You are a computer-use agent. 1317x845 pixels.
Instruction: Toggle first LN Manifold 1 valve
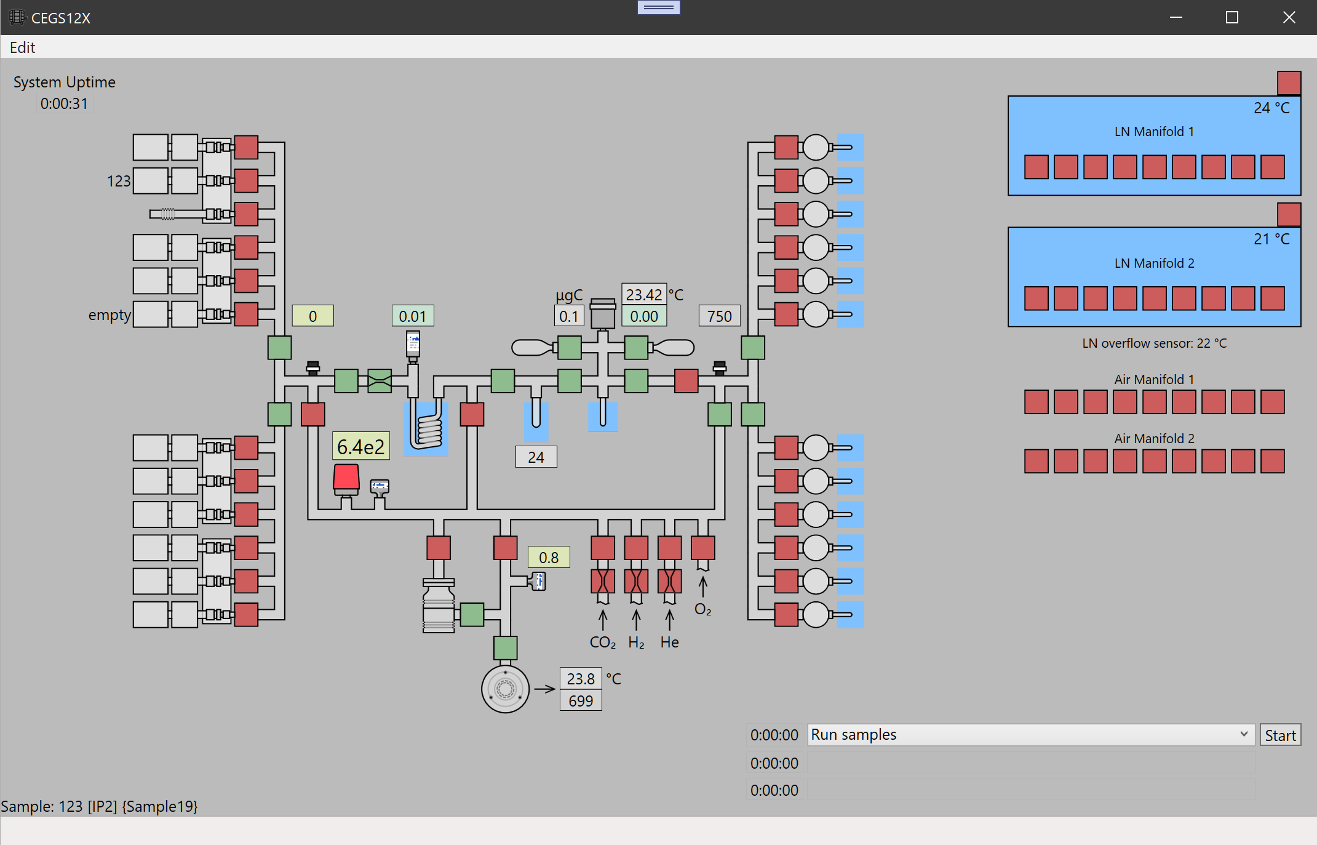1036,167
